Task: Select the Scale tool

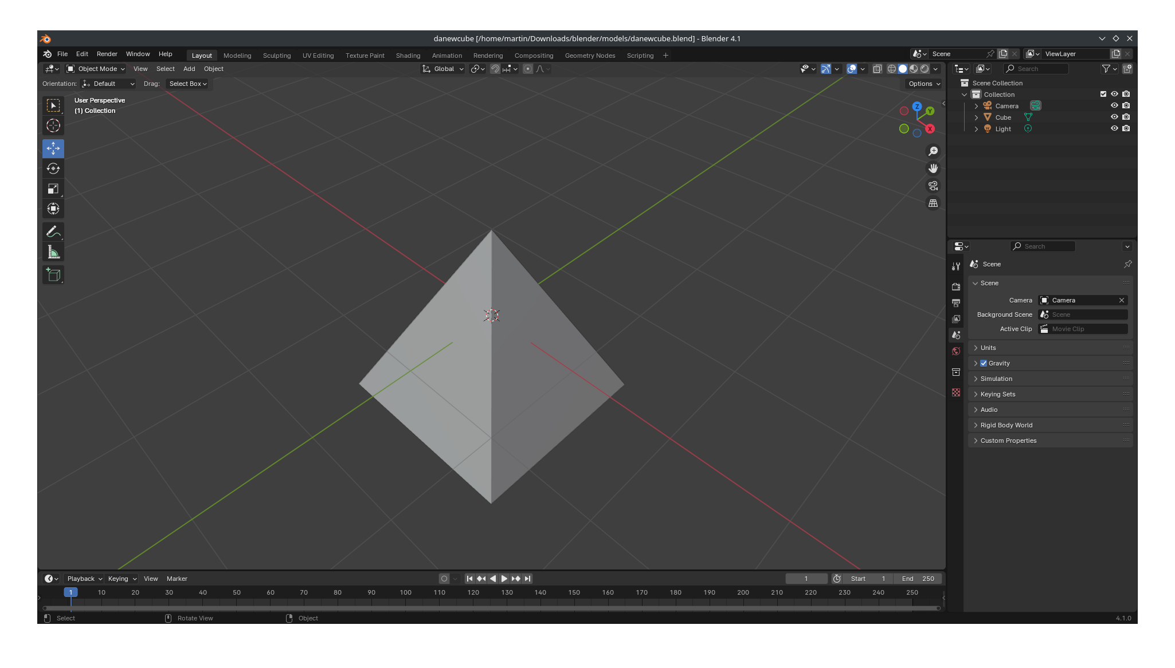Action: pos(53,188)
